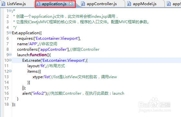Click line number 2 in the gutter
The image size is (181, 117).
(x=7, y=16)
